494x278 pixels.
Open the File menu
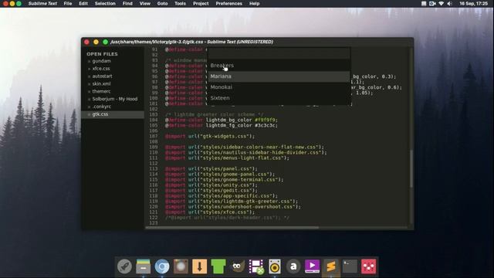[x=68, y=3]
